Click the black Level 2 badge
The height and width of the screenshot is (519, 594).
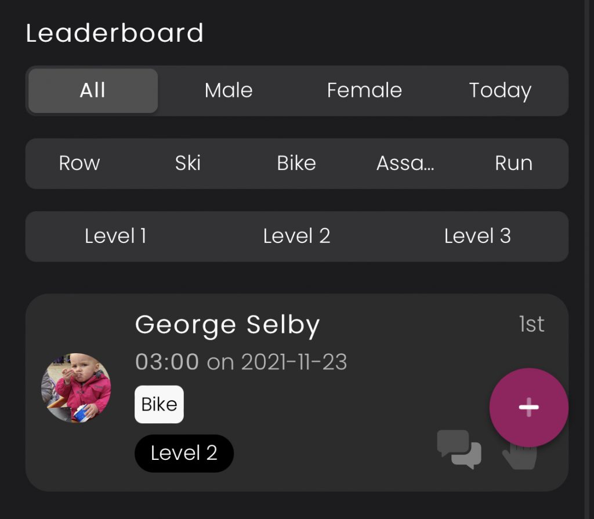point(184,453)
